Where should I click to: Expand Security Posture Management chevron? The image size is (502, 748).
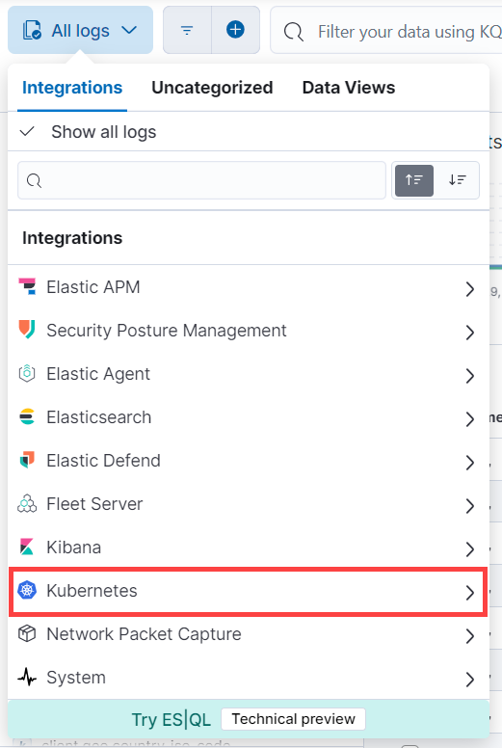[469, 333]
